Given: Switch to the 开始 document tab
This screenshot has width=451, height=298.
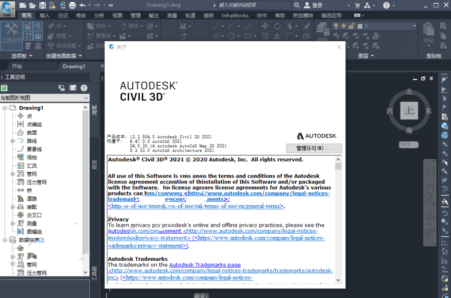Looking at the screenshot, I should 17,66.
